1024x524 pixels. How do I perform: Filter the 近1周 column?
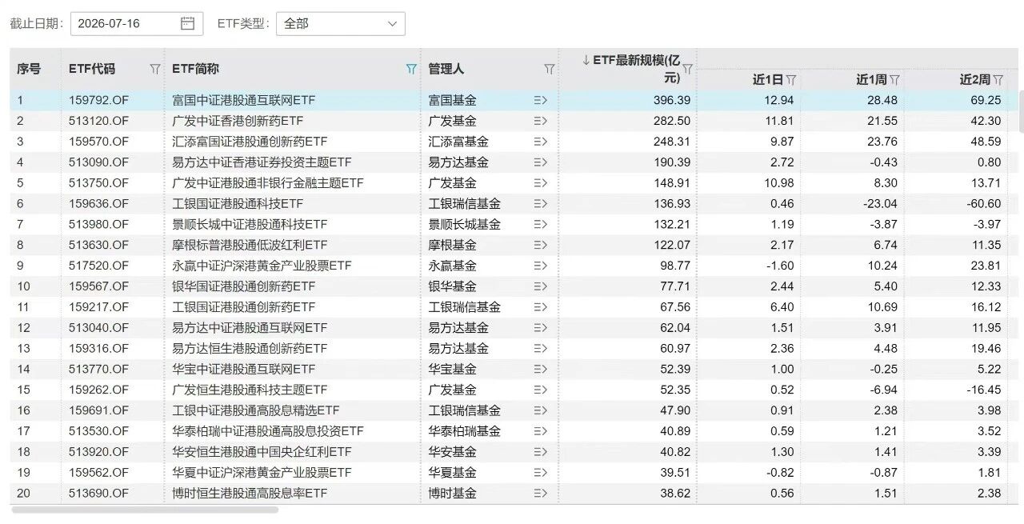(x=894, y=79)
